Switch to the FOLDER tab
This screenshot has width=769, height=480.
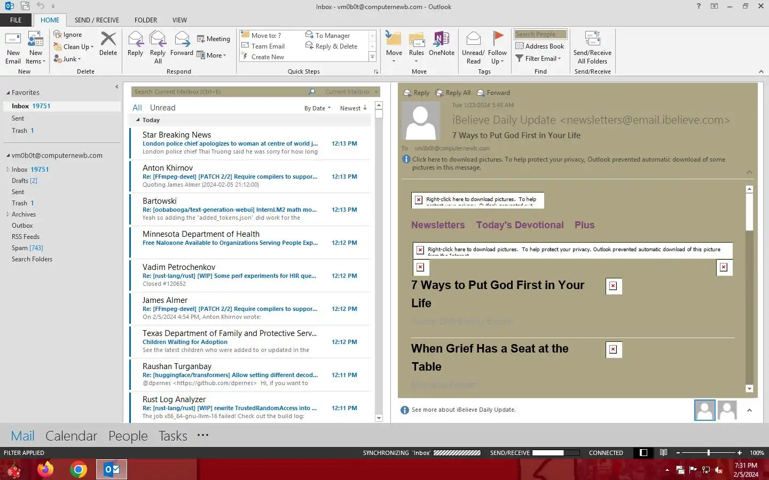click(146, 20)
